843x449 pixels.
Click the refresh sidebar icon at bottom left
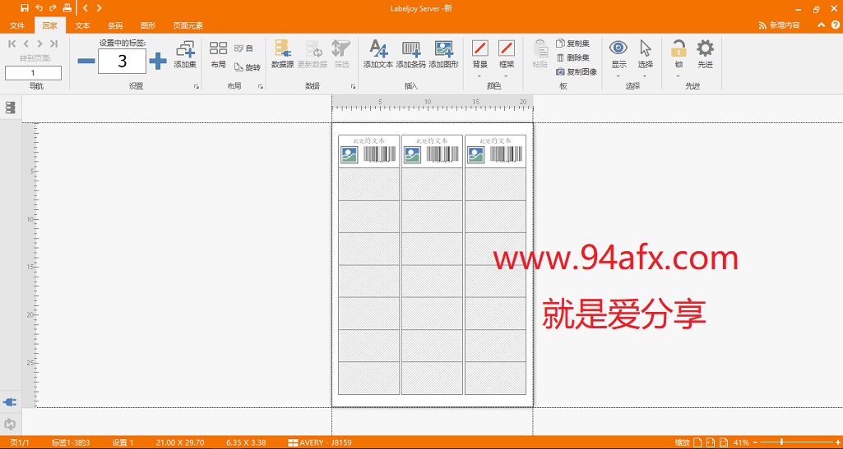[x=10, y=424]
